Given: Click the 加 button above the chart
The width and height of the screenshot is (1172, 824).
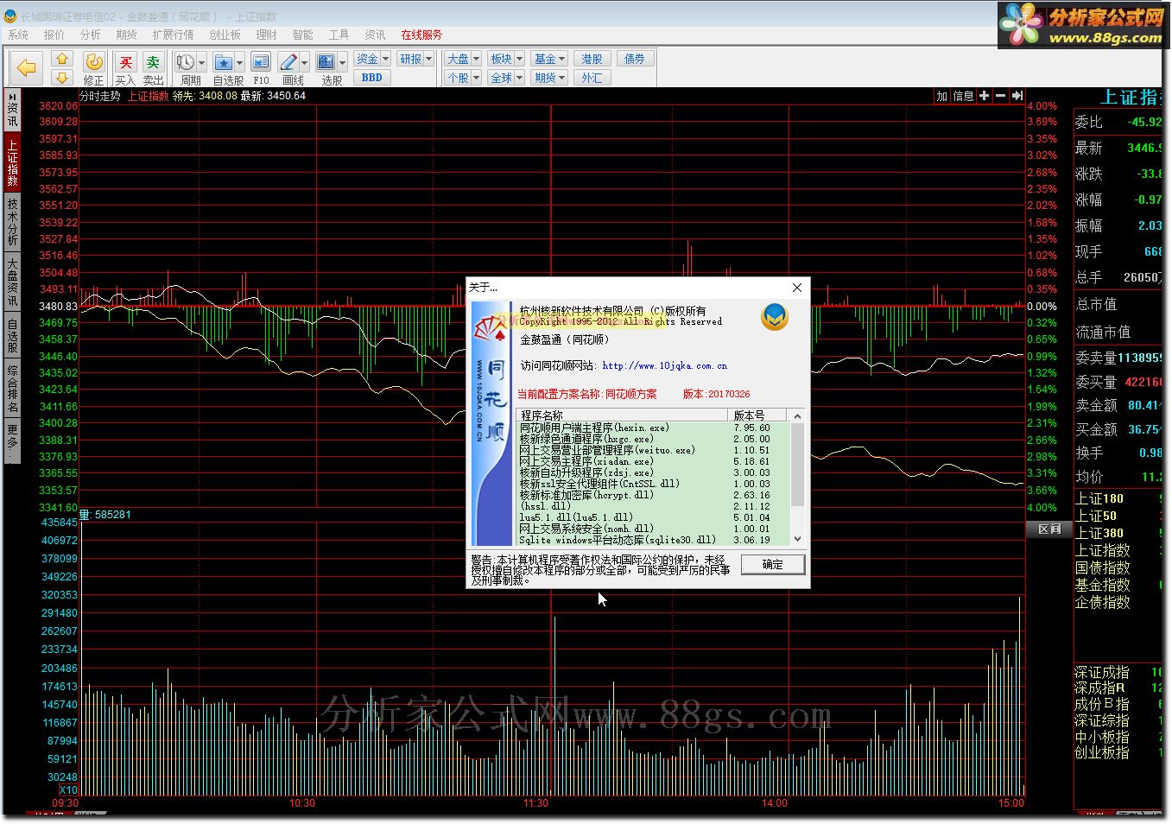Looking at the screenshot, I should (x=942, y=96).
